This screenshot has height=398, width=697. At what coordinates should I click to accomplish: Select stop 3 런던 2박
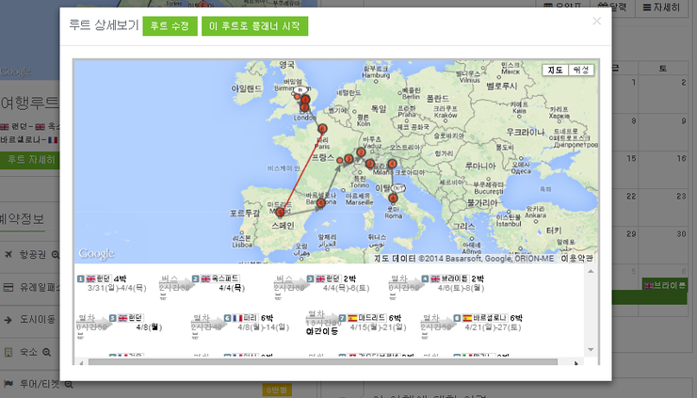(332, 279)
